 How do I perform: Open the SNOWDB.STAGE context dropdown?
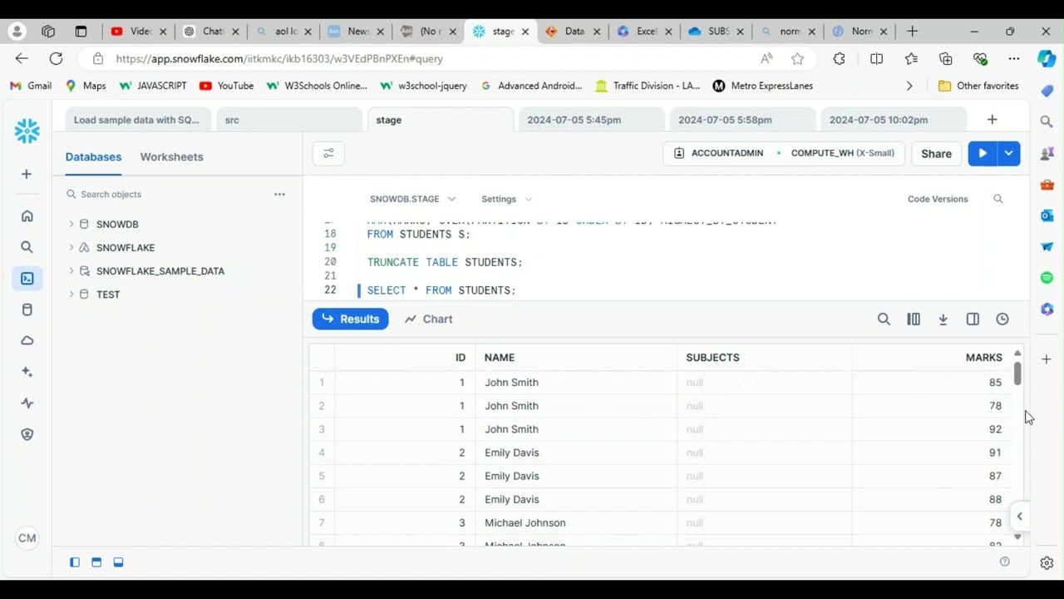point(412,199)
